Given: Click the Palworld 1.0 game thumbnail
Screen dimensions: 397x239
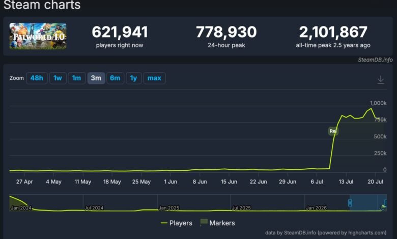Looking at the screenshot, I should [x=38, y=36].
